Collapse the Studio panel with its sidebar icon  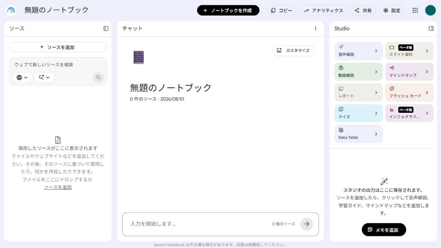coord(431,28)
